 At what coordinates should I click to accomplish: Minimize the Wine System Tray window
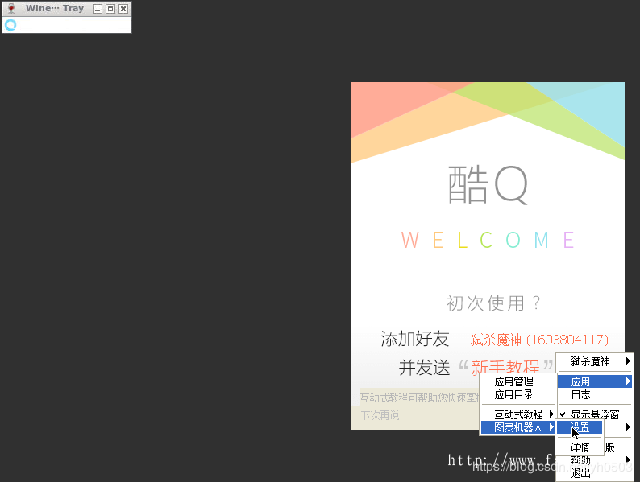[98, 9]
